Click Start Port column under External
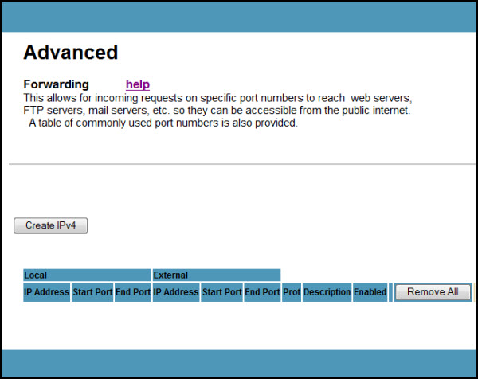The image size is (478, 379). coord(222,292)
